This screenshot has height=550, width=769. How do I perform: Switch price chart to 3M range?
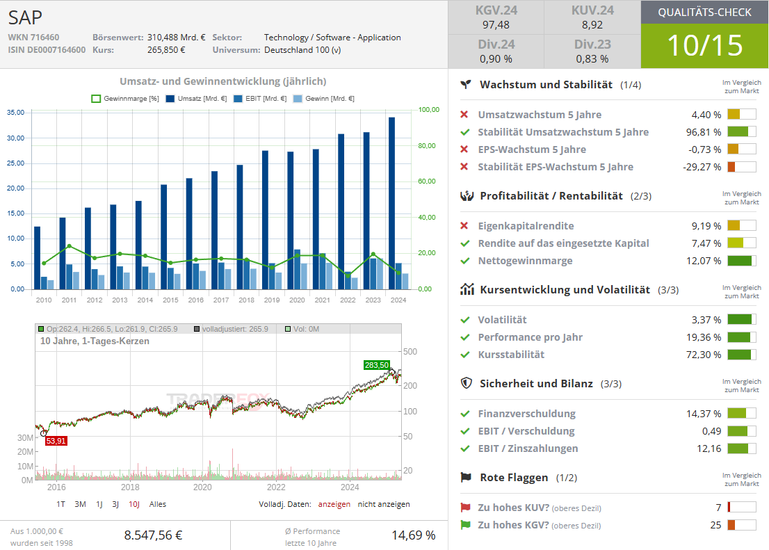(x=80, y=504)
